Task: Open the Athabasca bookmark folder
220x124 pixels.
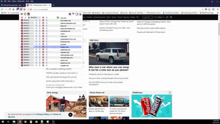Action: pos(97,13)
